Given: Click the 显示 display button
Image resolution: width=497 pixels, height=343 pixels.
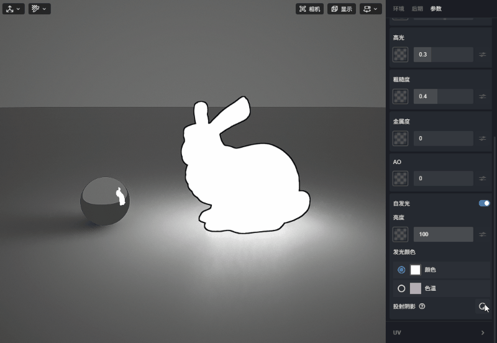Looking at the screenshot, I should tap(341, 9).
